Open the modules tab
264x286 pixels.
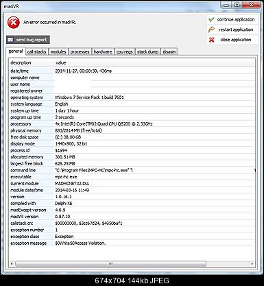tap(58, 52)
